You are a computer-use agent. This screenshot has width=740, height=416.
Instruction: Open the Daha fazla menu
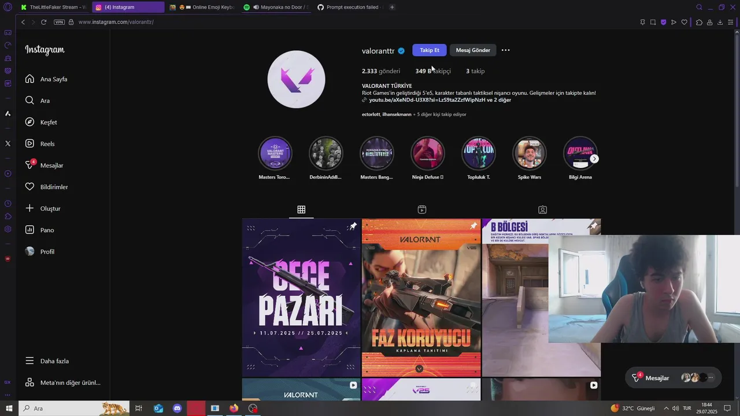tap(47, 361)
